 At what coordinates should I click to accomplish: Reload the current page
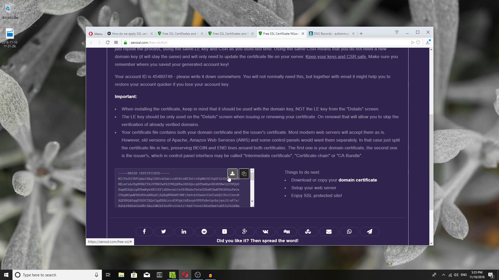click(x=108, y=43)
